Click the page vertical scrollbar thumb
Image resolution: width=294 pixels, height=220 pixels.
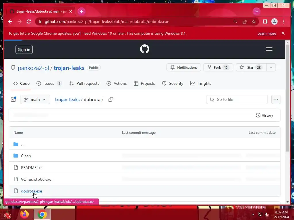[x=287, y=98]
